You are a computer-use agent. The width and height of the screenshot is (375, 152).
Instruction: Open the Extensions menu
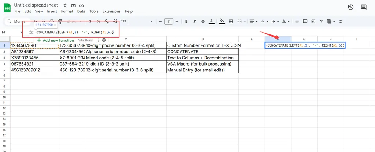(x=111, y=11)
